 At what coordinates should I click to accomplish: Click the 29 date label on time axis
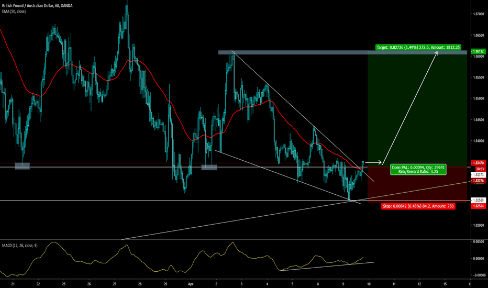click(165, 284)
